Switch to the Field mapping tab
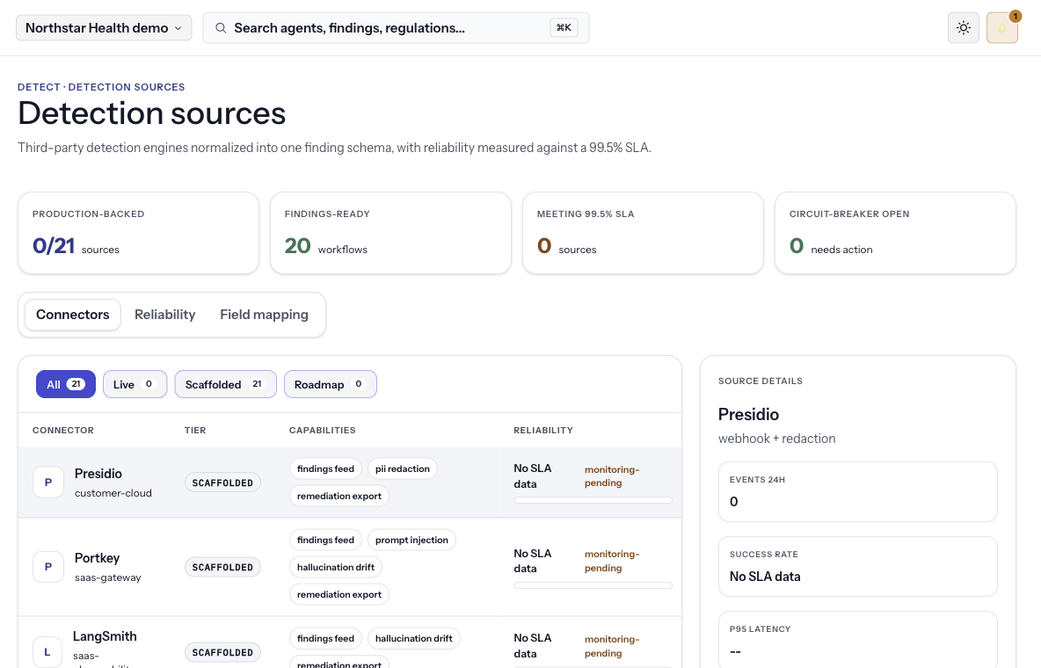The width and height of the screenshot is (1041, 668). (x=265, y=314)
